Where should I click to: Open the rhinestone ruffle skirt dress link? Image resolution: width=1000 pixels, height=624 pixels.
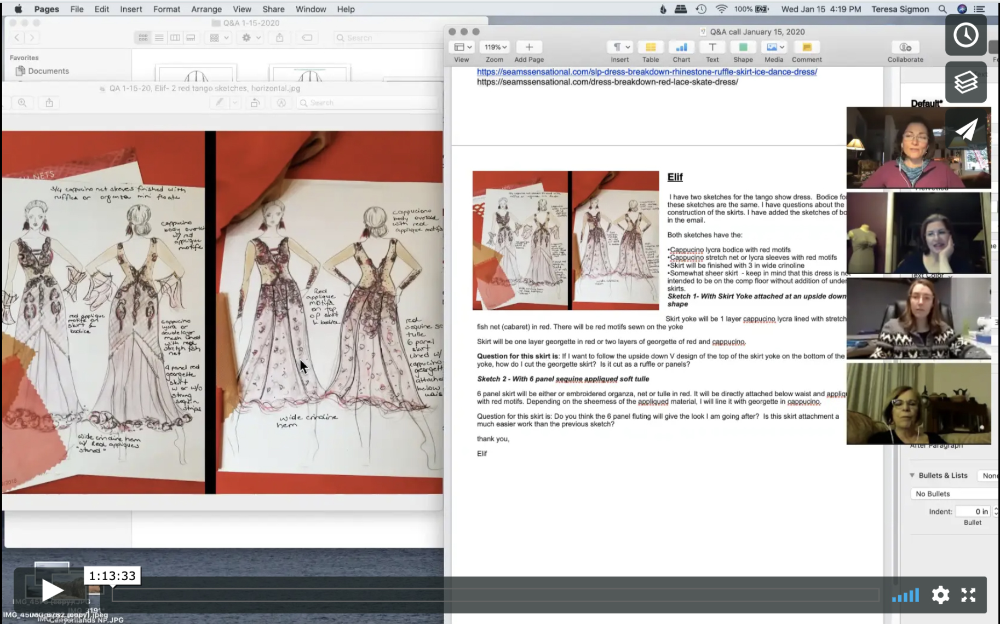(x=646, y=72)
